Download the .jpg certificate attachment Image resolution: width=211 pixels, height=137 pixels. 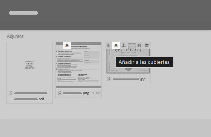[x=124, y=45]
